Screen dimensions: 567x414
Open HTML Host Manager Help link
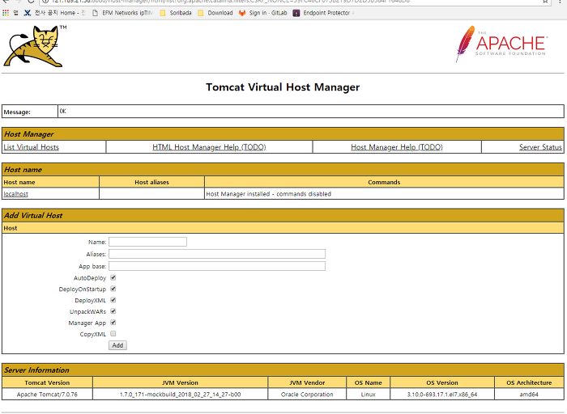209,147
